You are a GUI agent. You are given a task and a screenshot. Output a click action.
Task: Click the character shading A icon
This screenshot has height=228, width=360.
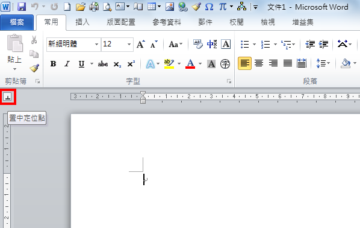coord(211,64)
